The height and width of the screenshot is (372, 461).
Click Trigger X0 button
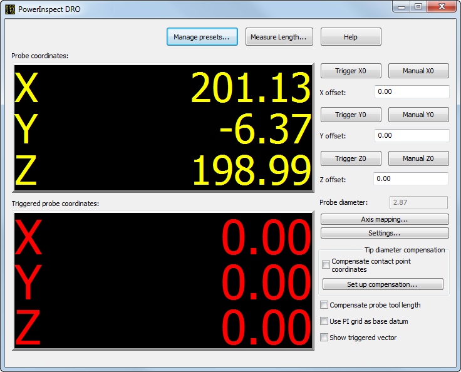coord(351,71)
